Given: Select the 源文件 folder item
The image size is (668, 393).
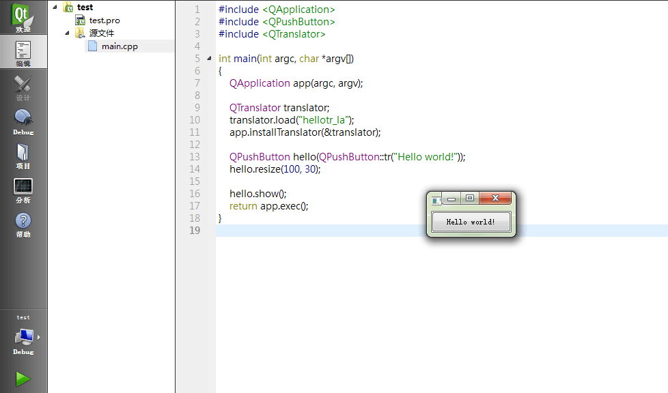Looking at the screenshot, I should pyautogui.click(x=101, y=33).
